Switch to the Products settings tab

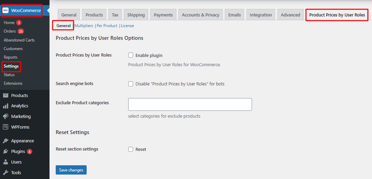pyautogui.click(x=94, y=15)
